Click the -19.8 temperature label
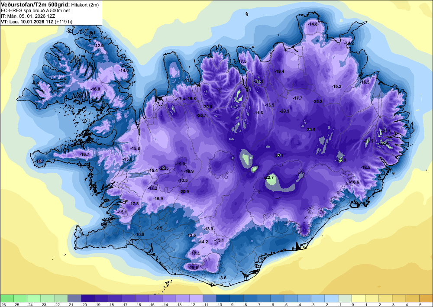The width and height of the screenshot is (433, 307). pyautogui.click(x=191, y=99)
